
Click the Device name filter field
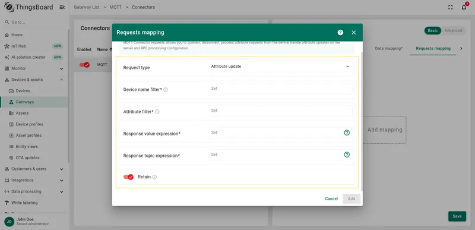(x=280, y=89)
